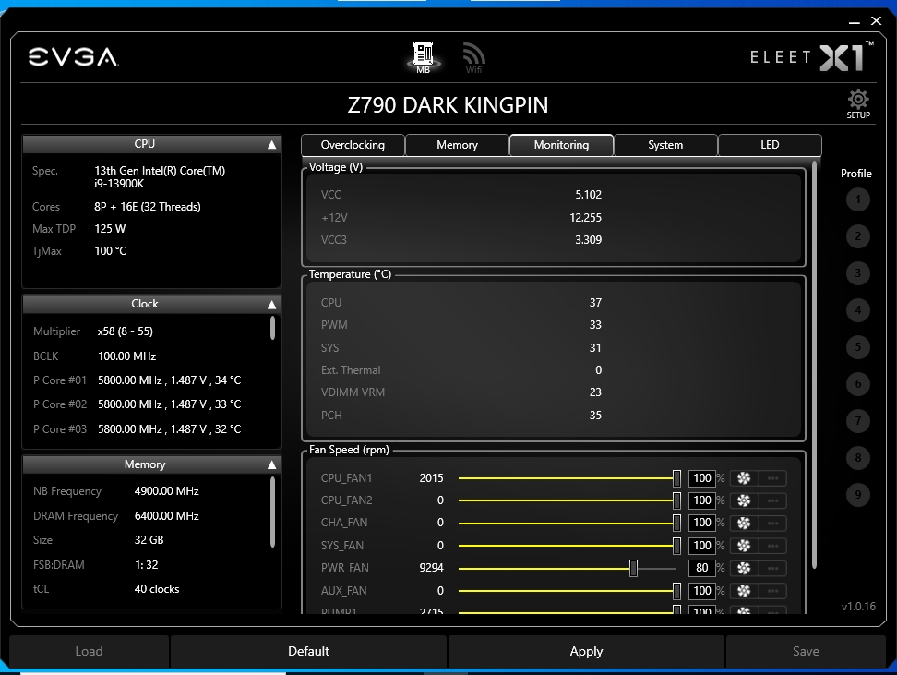Open the SETUP gear settings

pos(858,103)
